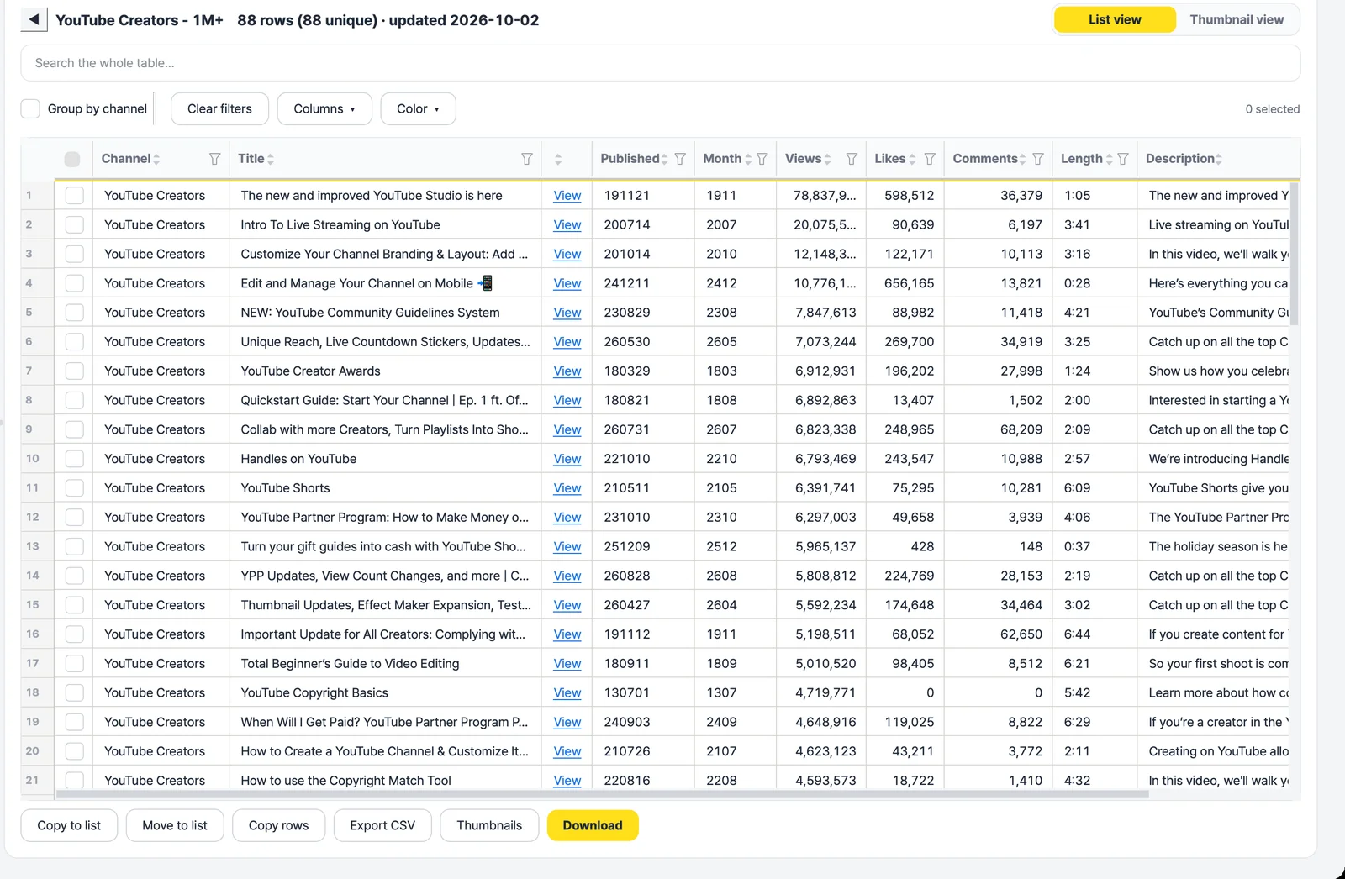Image resolution: width=1345 pixels, height=879 pixels.
Task: Open the Likes column filter icon
Action: tap(930, 159)
